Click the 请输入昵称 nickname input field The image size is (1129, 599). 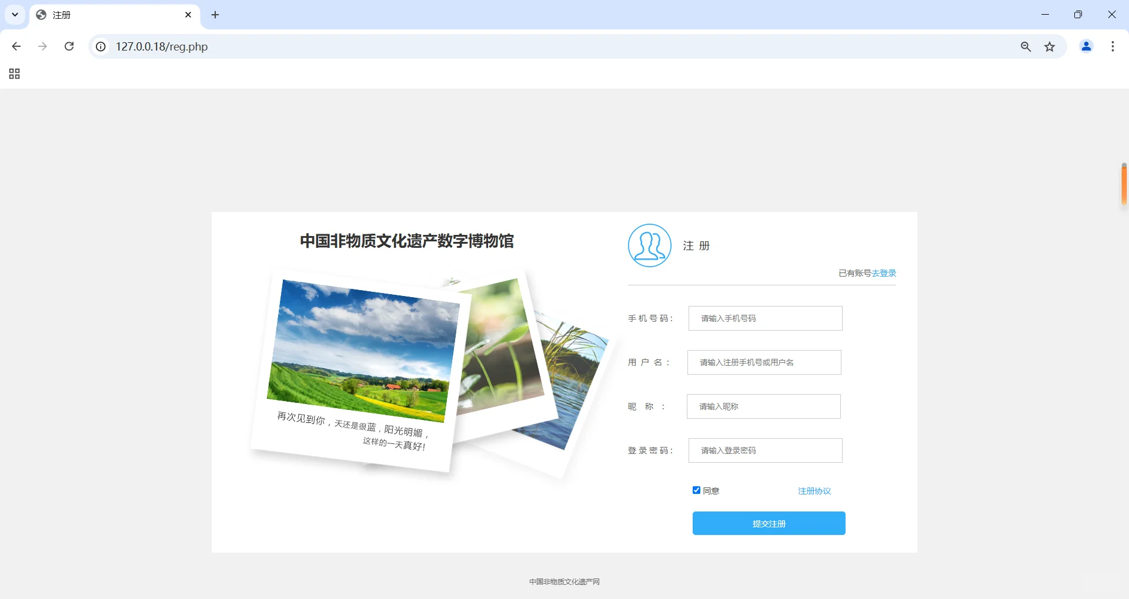pyautogui.click(x=763, y=406)
